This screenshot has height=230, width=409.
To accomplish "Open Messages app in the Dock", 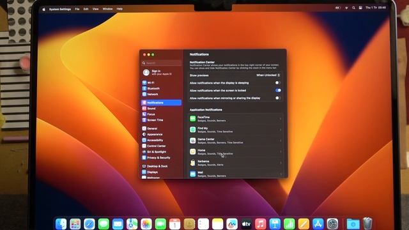I will pos(104,224).
